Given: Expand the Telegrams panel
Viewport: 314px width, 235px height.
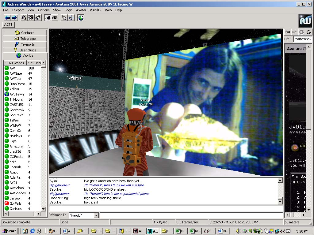Looking at the screenshot, I should (25, 39).
